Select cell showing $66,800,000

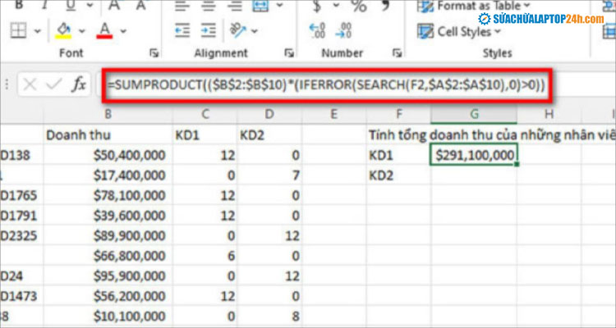108,256
